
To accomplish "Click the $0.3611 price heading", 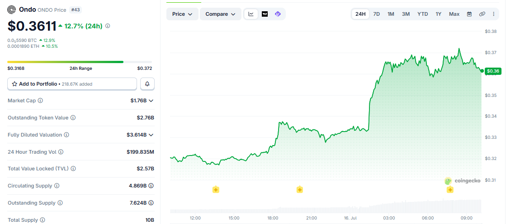I will (x=32, y=26).
